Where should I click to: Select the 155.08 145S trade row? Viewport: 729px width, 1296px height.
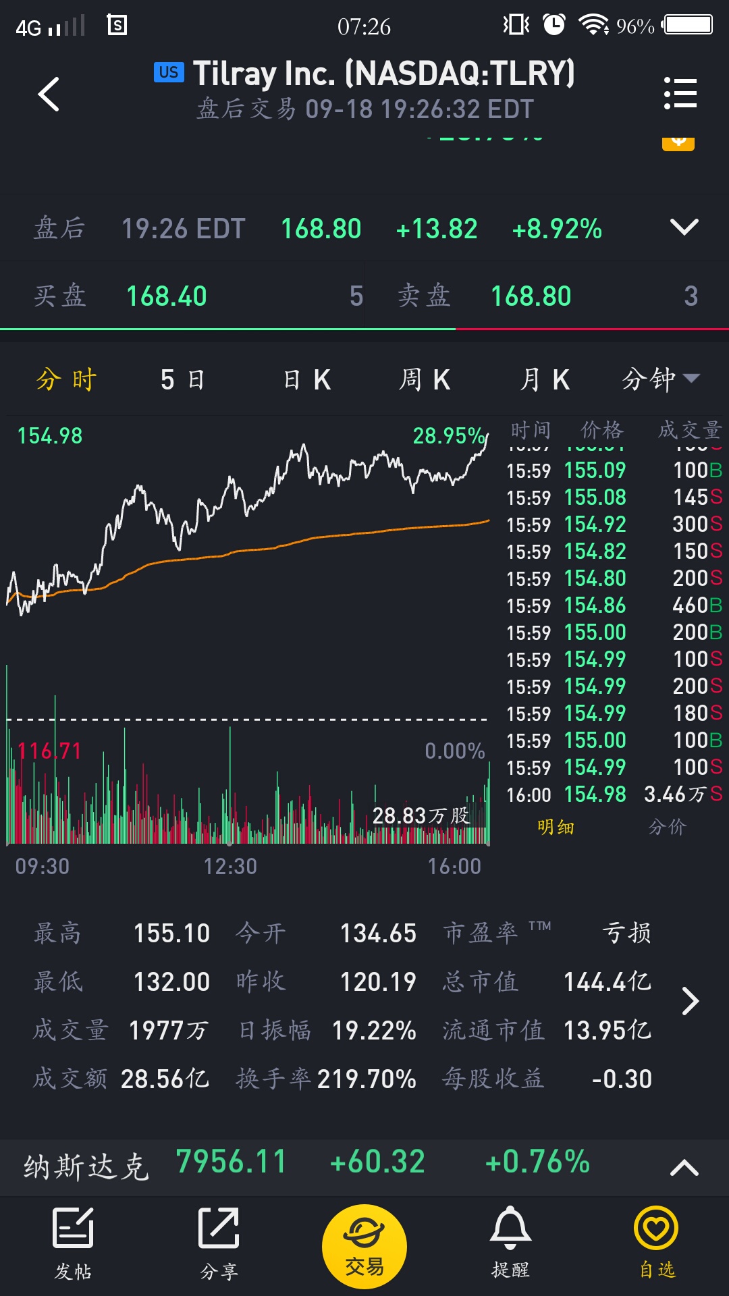(614, 497)
